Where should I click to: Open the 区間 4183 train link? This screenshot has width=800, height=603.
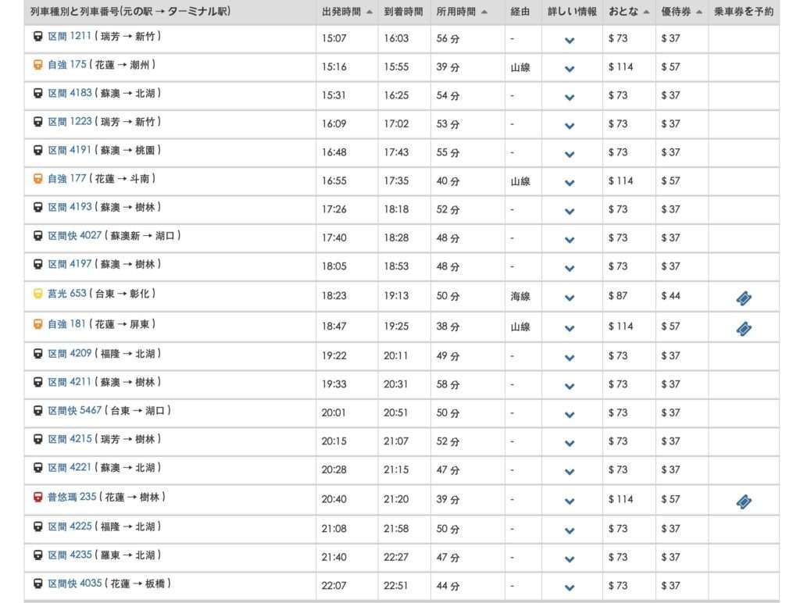[70, 94]
